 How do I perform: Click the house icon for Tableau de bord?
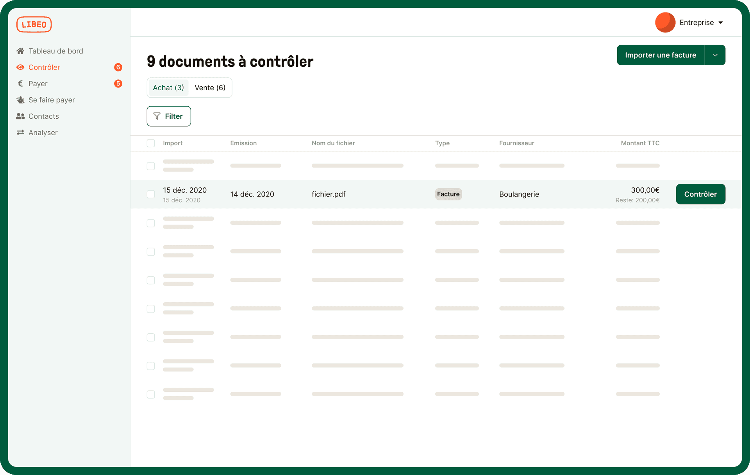pos(20,51)
